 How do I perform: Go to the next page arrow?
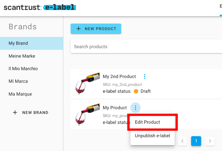point(210,141)
